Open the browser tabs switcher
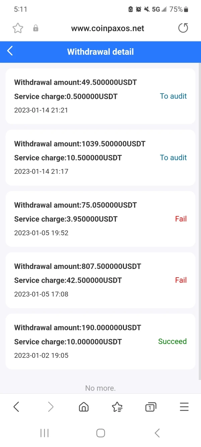Viewport: 201px width, 447px height. click(x=150, y=407)
